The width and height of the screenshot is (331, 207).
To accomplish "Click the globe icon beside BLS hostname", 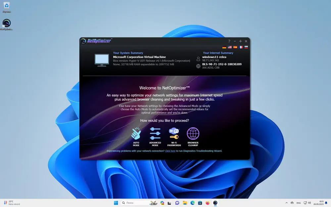I will [198, 66].
